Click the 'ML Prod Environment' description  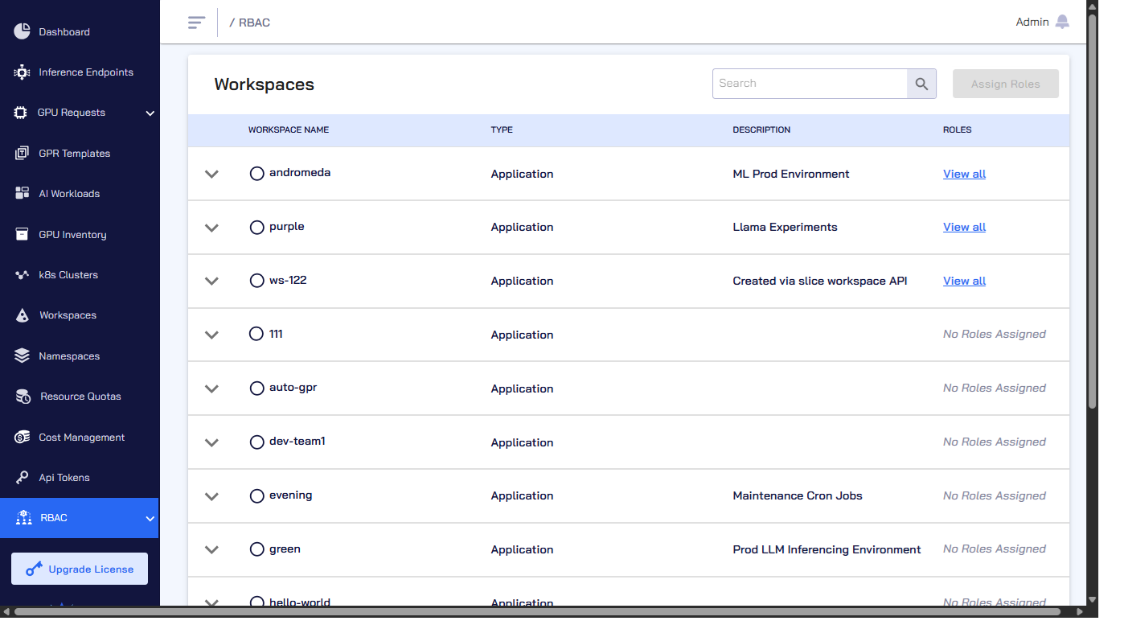pos(791,174)
